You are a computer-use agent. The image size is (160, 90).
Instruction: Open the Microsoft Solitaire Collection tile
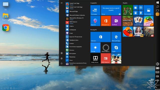[x=138, y=21]
